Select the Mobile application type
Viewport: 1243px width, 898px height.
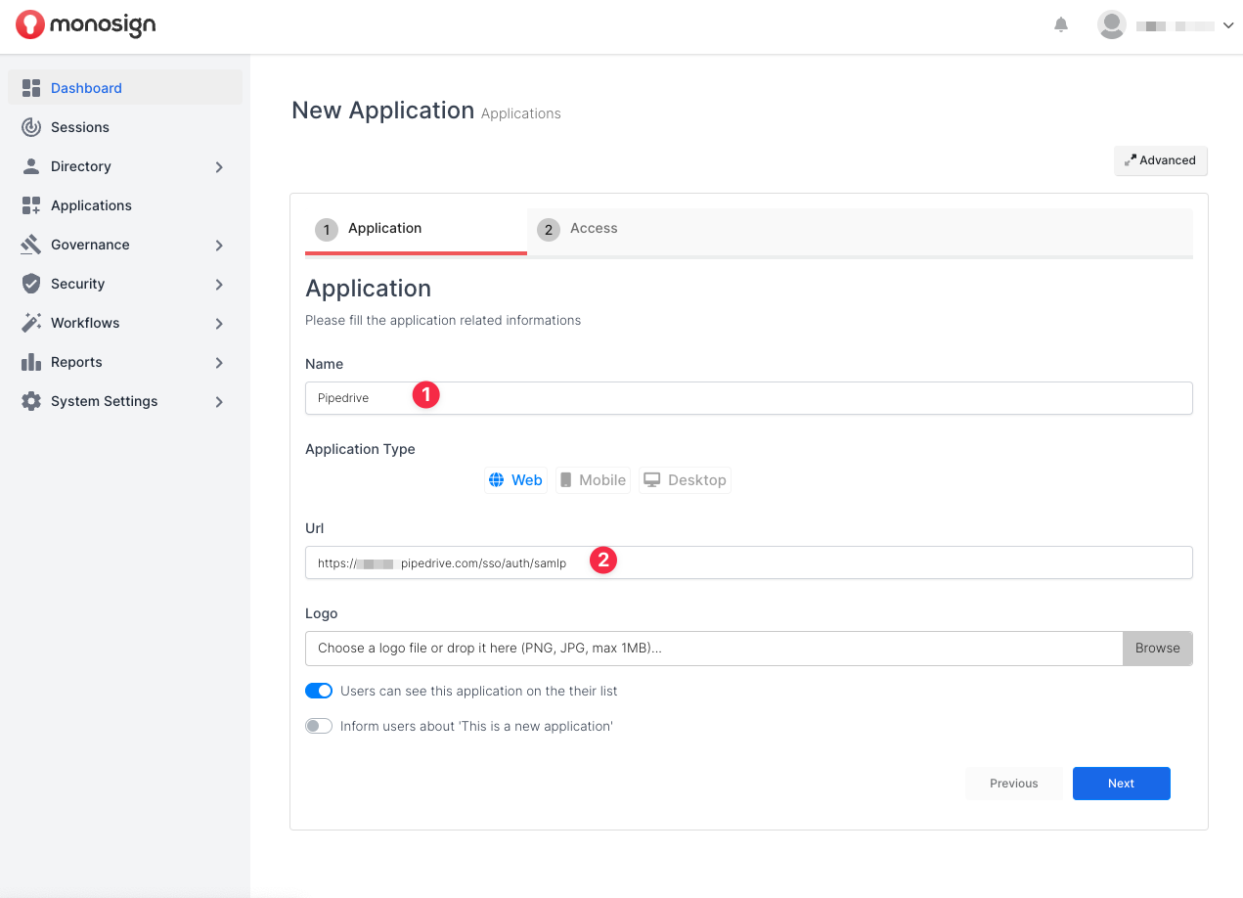coord(593,480)
